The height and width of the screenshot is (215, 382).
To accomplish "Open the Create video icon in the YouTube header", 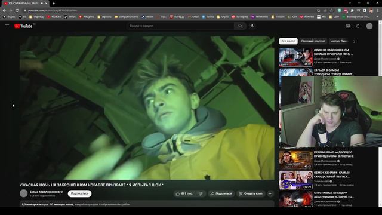I will pos(348,26).
